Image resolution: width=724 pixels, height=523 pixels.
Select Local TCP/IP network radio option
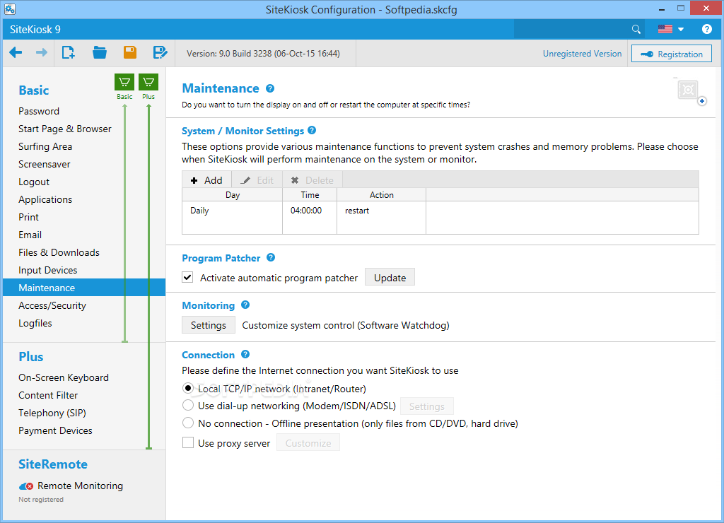click(188, 388)
